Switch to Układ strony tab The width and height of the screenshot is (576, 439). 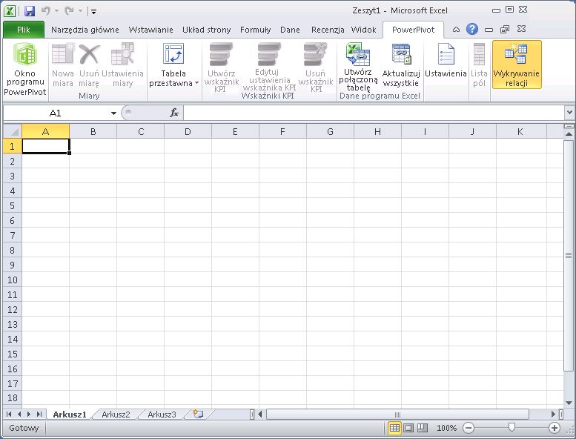point(206,30)
